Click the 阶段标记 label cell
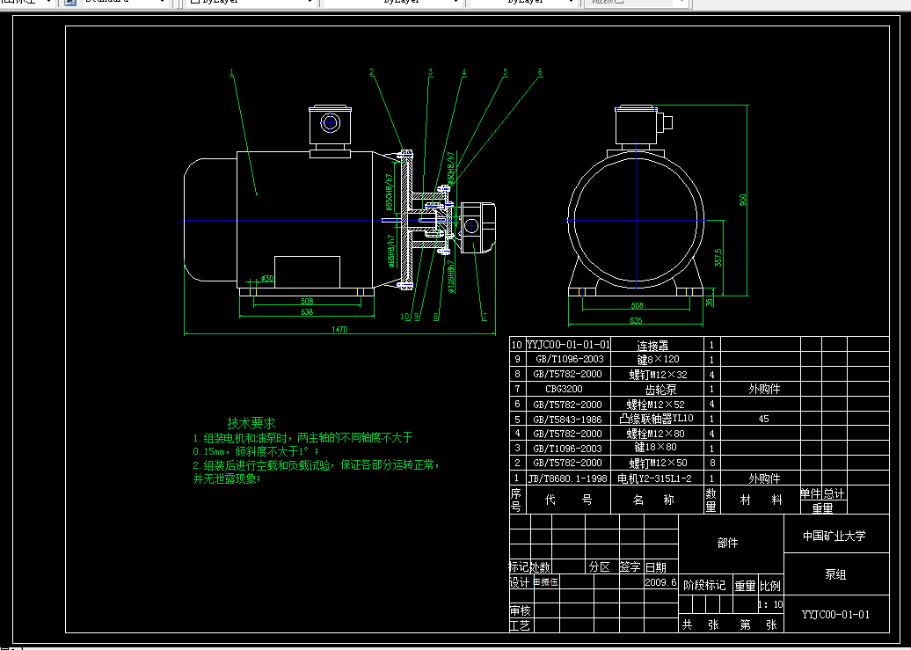911x650 pixels. [x=704, y=585]
